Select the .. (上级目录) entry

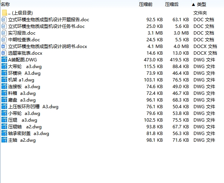pyautogui.click(x=20, y=13)
